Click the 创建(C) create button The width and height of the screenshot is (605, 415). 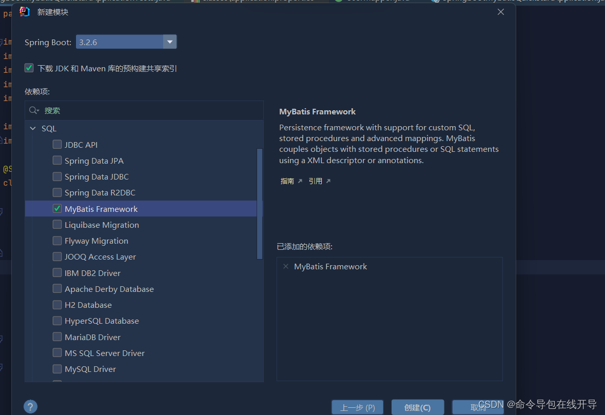[x=418, y=407]
